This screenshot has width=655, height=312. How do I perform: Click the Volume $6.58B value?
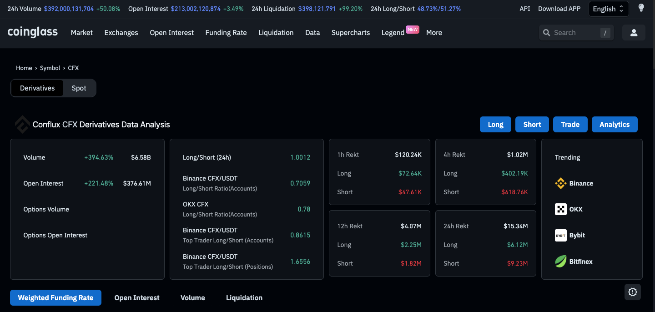point(141,157)
